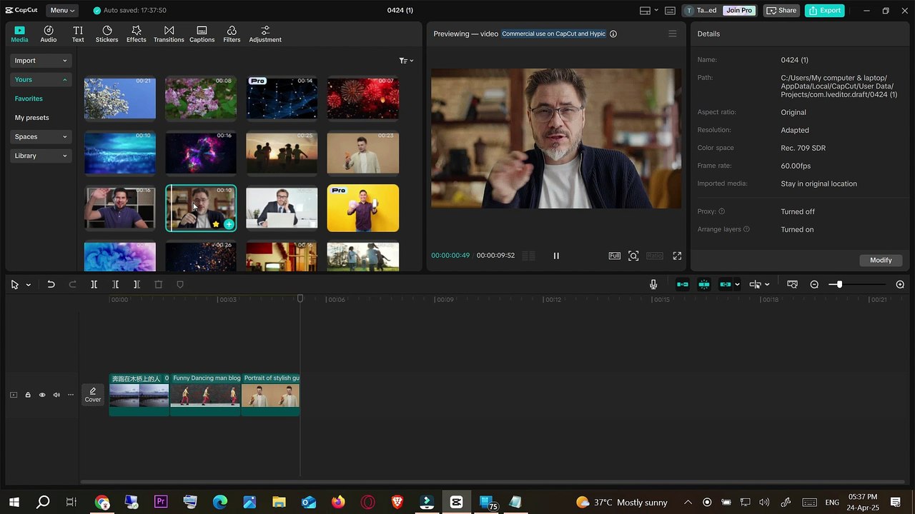Screen dimensions: 915x514
Task: Click the info icon beside commercial use label
Action: pos(613,34)
